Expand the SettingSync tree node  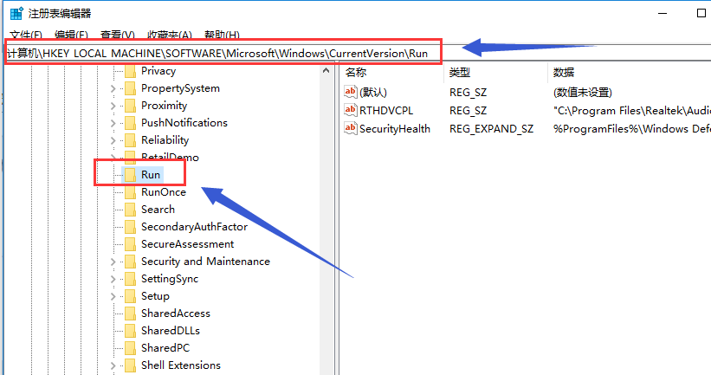coord(113,279)
